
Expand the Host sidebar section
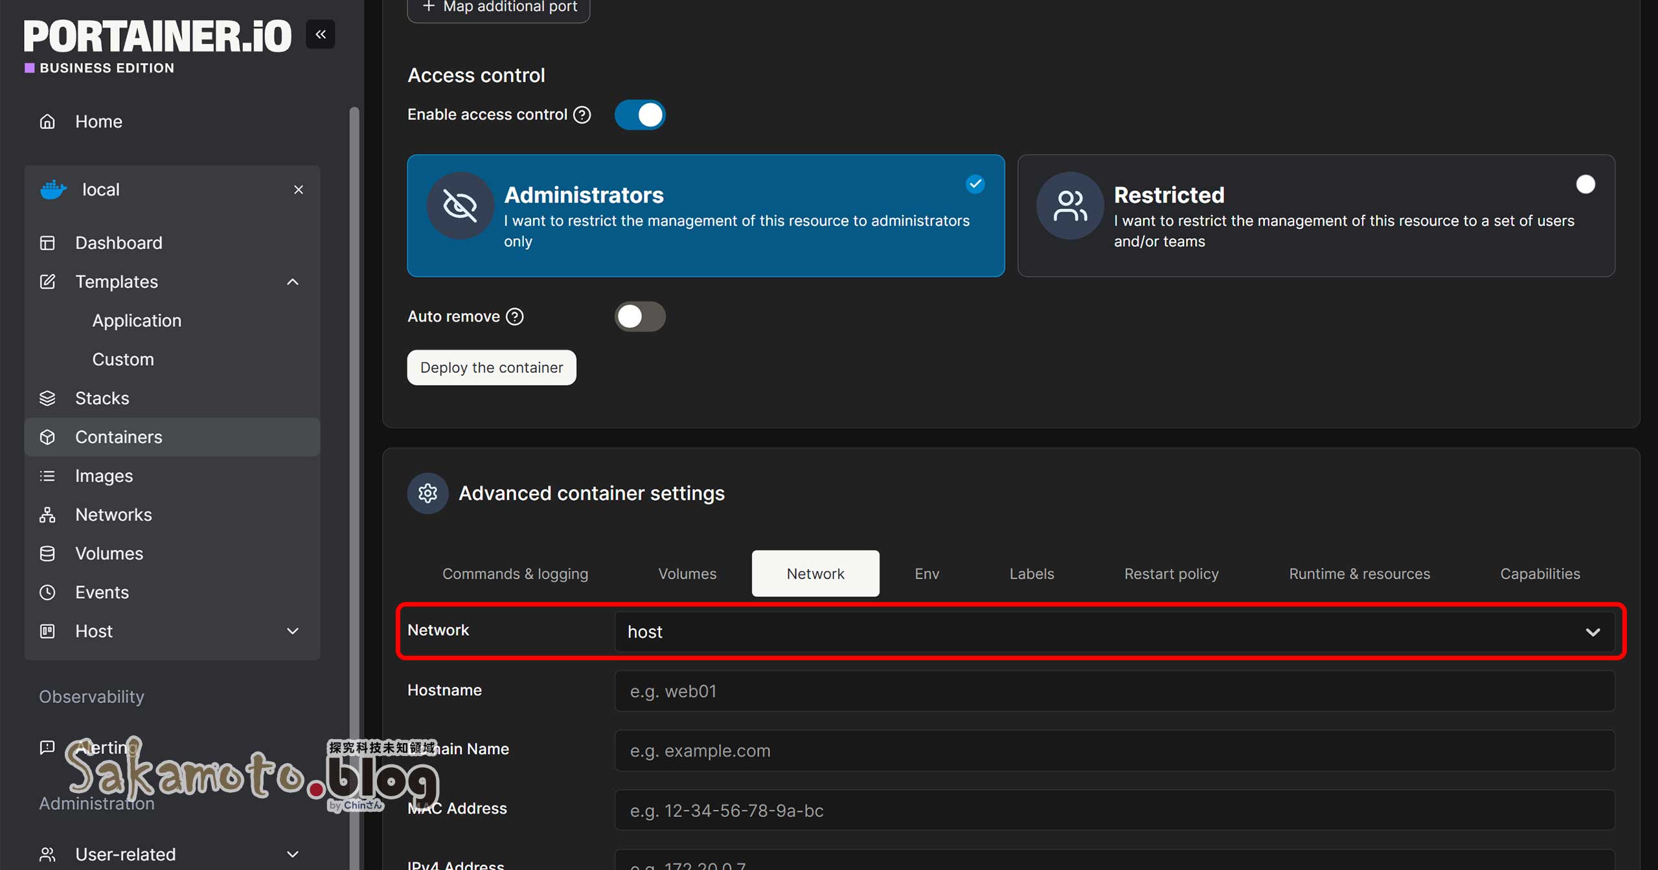293,631
